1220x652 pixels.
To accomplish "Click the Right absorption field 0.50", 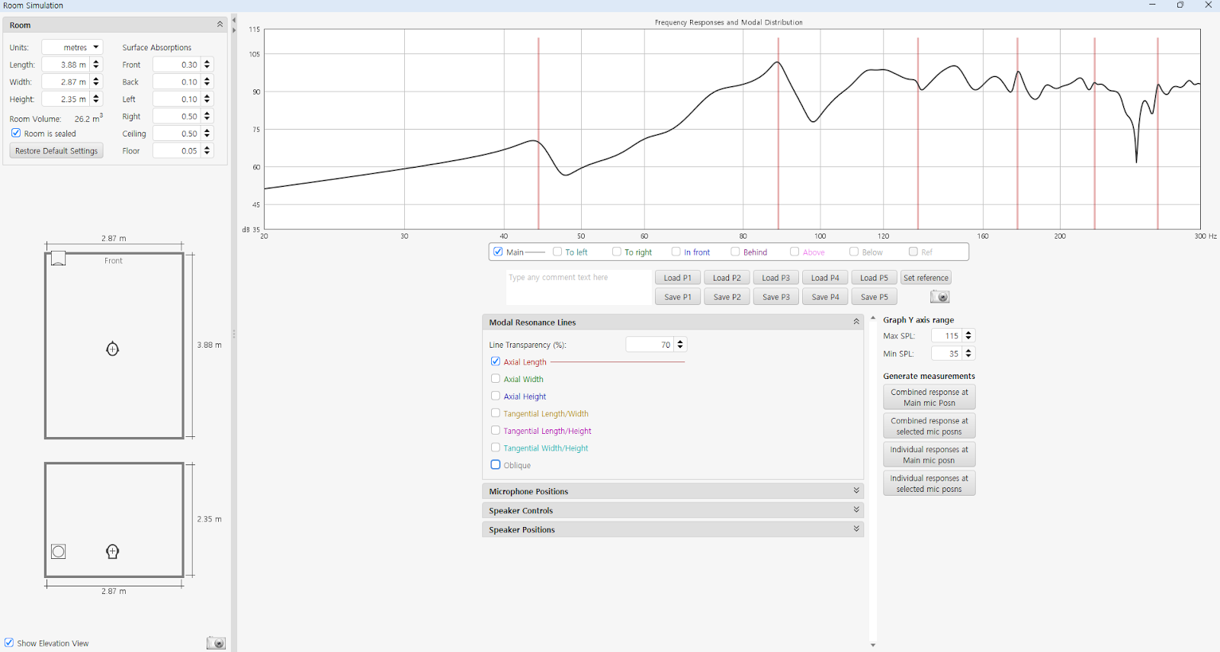I will click(x=177, y=117).
